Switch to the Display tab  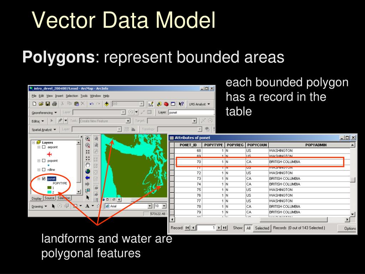[x=37, y=198]
